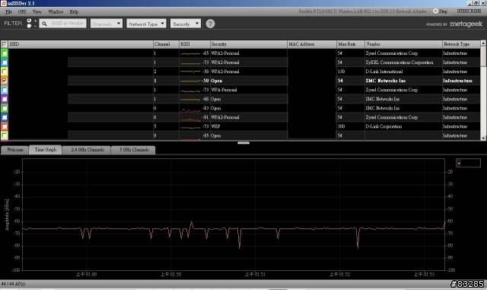Screen dimensions: 487x290
Task: Open the filter help question mark icon
Action: point(210,24)
